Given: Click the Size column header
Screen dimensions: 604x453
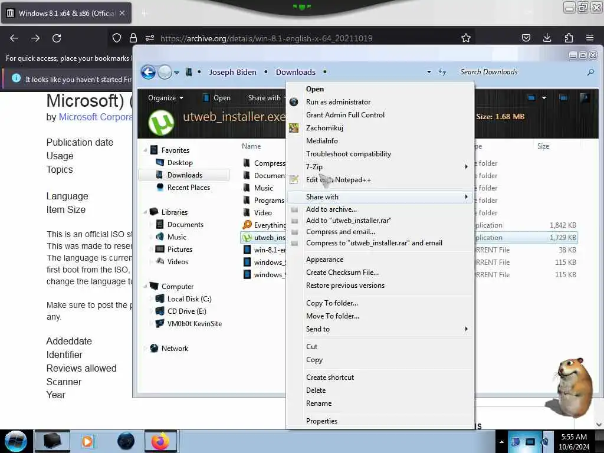Looking at the screenshot, I should coord(543,146).
